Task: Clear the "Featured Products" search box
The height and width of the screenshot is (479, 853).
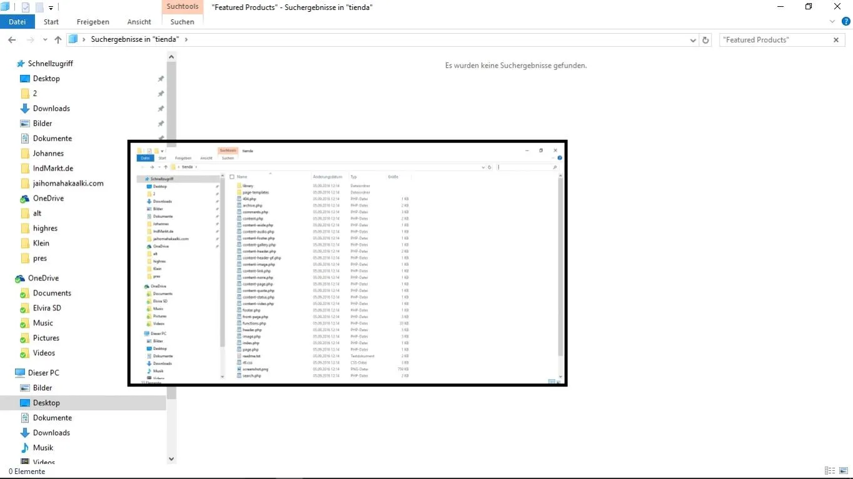Action: coord(836,40)
